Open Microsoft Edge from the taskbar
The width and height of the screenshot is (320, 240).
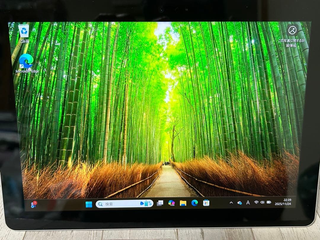(x=194, y=203)
